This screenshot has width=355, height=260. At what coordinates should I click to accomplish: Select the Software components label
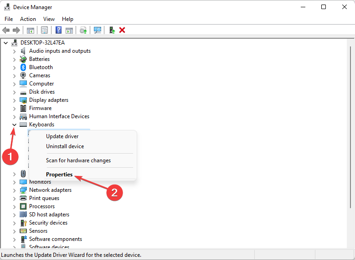coord(56,239)
